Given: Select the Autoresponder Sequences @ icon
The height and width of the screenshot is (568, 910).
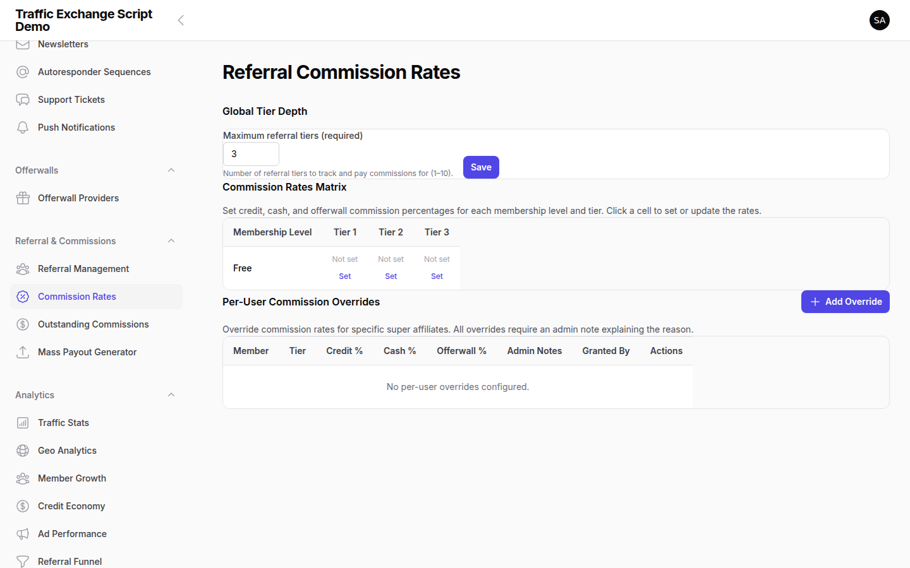Looking at the screenshot, I should click(x=23, y=71).
